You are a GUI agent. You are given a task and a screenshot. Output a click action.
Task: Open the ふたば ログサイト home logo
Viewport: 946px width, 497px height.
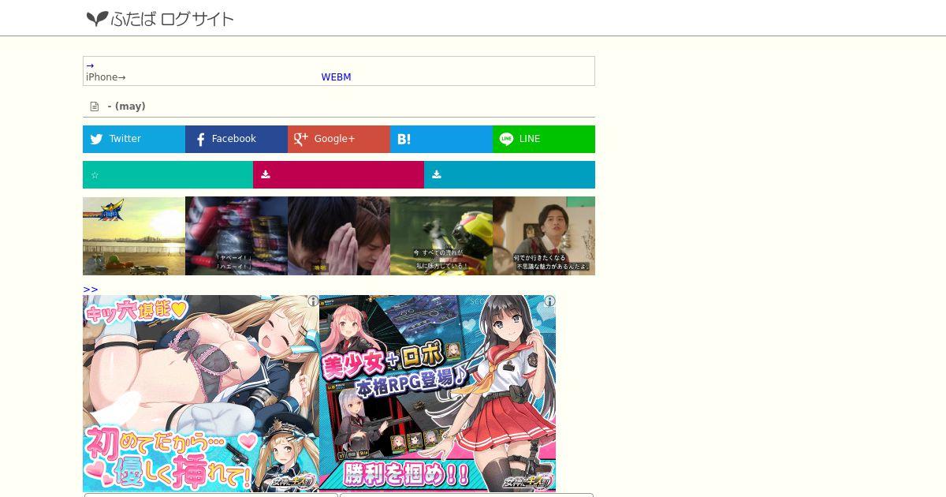[160, 18]
